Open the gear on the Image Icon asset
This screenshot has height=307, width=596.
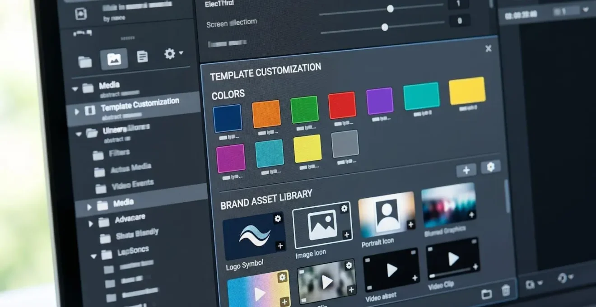(345, 209)
